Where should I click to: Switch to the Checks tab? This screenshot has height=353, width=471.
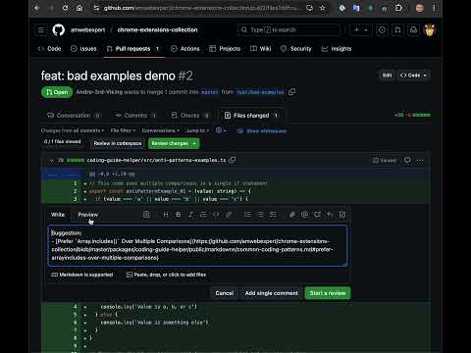(x=190, y=116)
